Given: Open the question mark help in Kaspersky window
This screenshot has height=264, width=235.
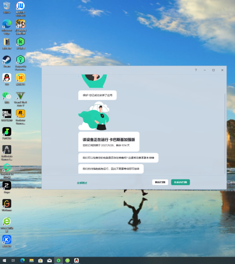Looking at the screenshot, I should (196, 70).
